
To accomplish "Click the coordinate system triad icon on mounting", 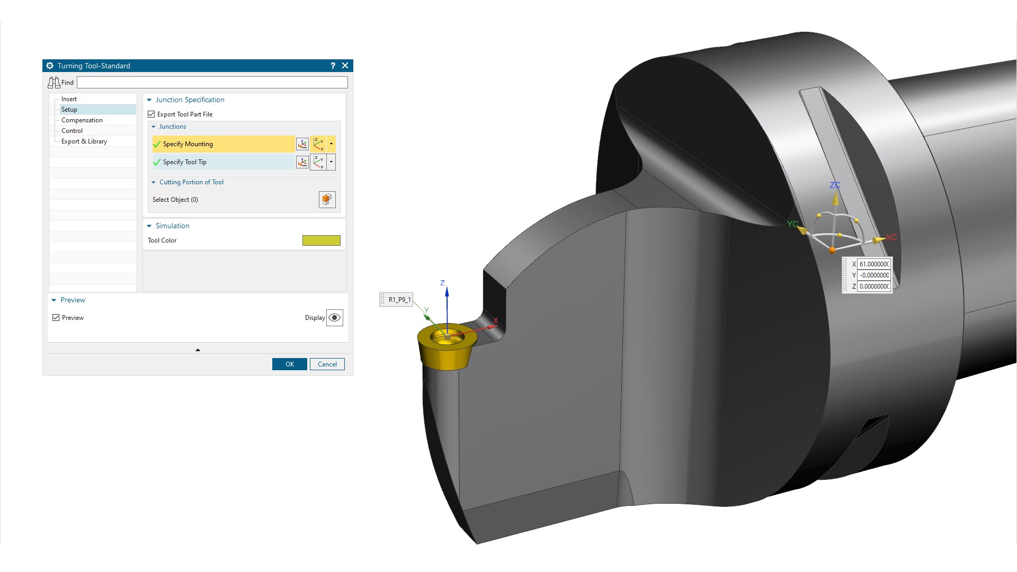I will point(320,143).
